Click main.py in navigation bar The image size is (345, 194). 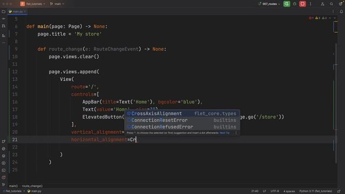coord(34,191)
